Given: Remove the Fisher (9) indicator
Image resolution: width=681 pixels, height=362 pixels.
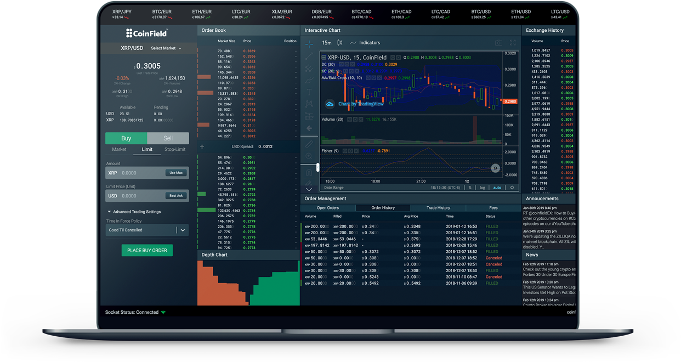Looking at the screenshot, I should point(356,151).
